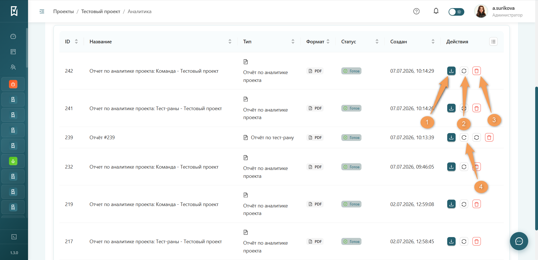Delete report 239 with trash icon

click(489, 138)
